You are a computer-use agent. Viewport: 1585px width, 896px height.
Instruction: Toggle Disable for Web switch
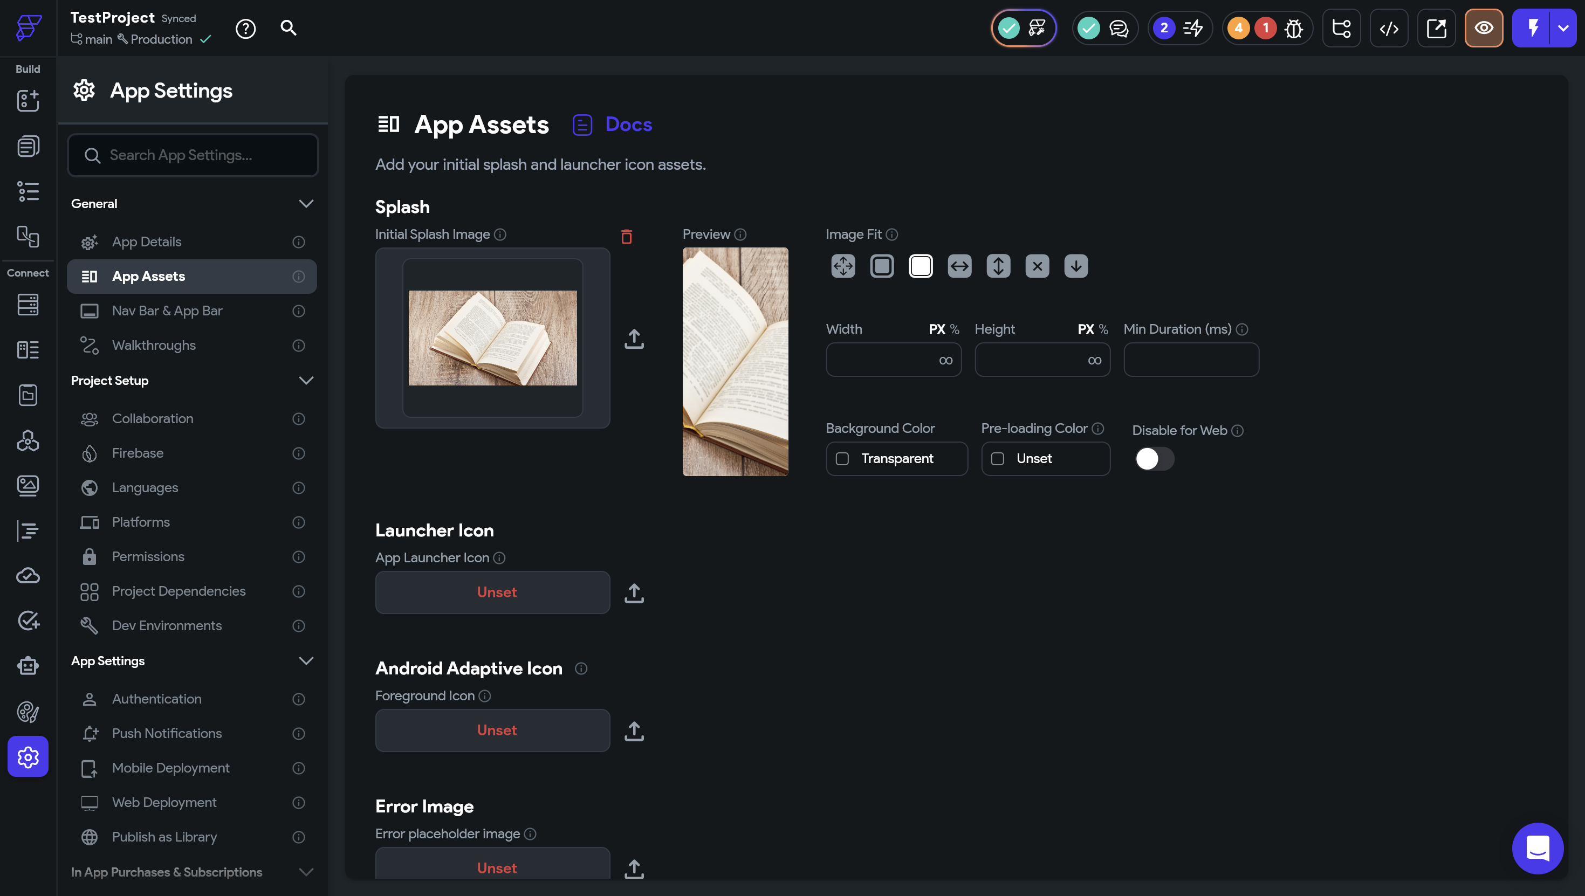tap(1154, 458)
